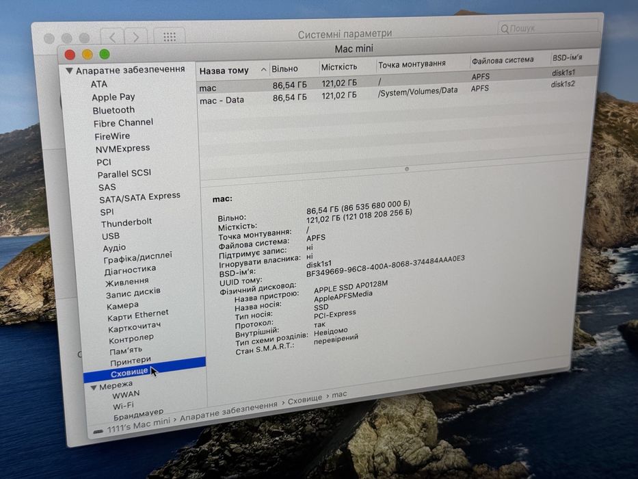This screenshot has height=479, width=638.
Task: Open the Bluetooth hardware entry
Action: pyautogui.click(x=114, y=110)
